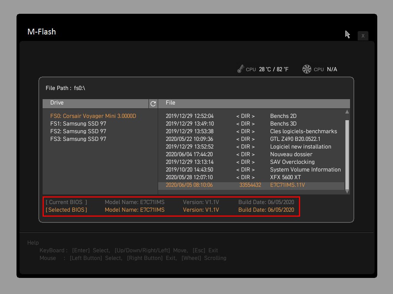Click the file list scrollbar thumb
Screen dimensions: 393x294
(347, 155)
